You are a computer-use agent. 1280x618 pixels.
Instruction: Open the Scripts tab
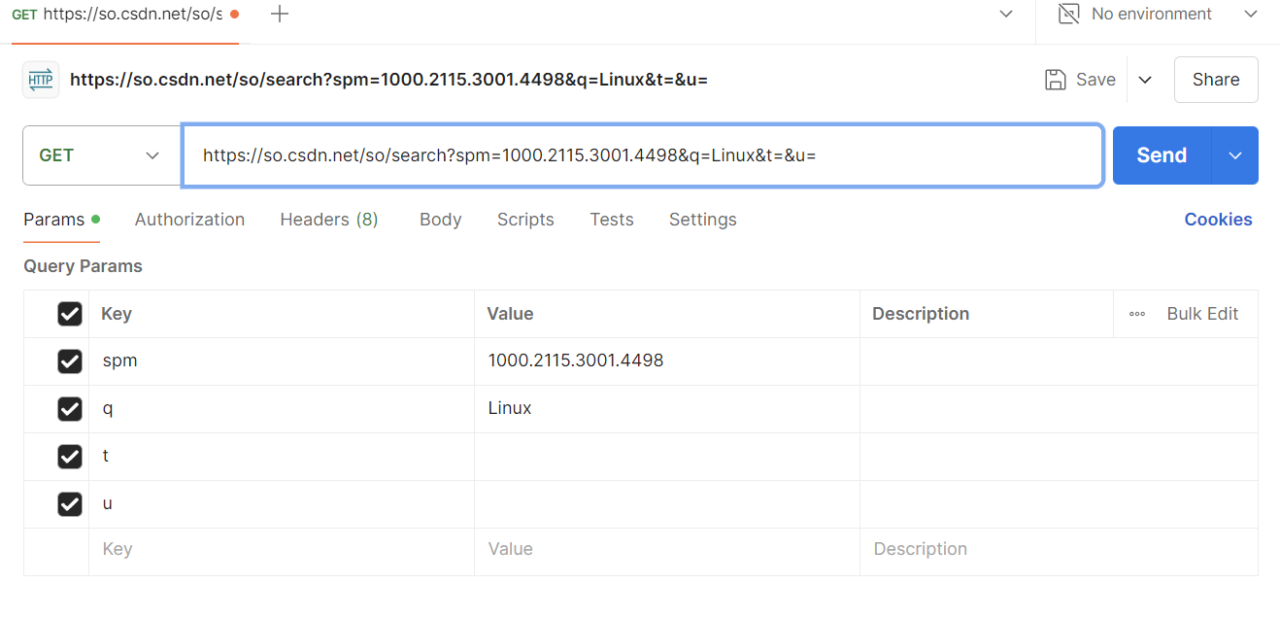tap(525, 220)
